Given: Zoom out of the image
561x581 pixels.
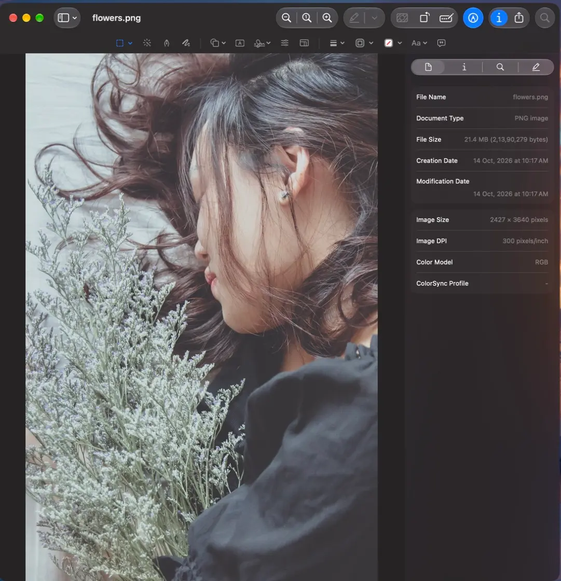Looking at the screenshot, I should click(286, 18).
